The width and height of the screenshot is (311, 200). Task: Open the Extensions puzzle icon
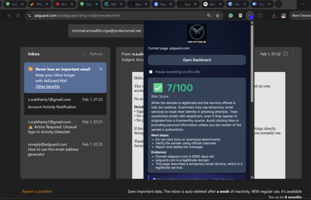(x=259, y=15)
